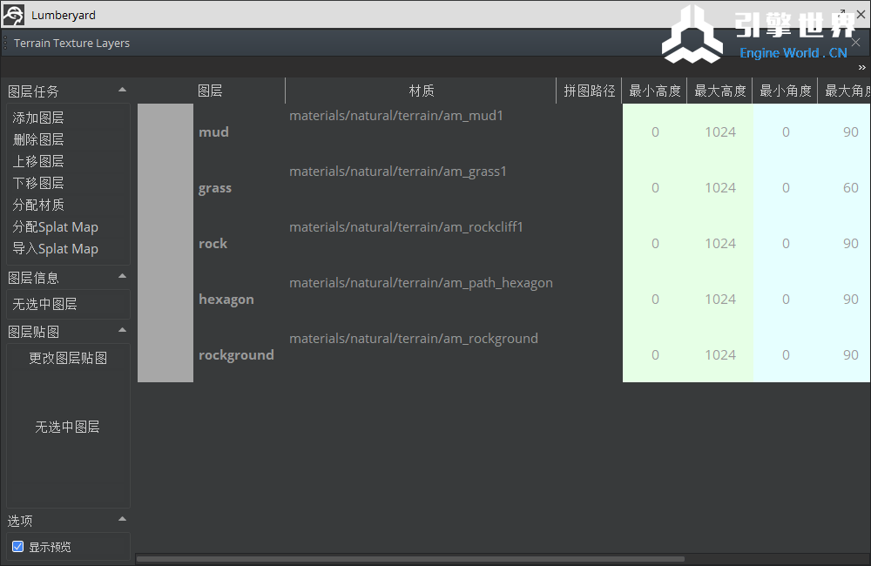This screenshot has height=566, width=871.
Task: Click max angle value 60 for grass
Action: [850, 188]
